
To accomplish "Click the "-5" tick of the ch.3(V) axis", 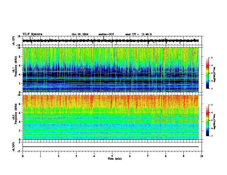I will click(x=19, y=151).
